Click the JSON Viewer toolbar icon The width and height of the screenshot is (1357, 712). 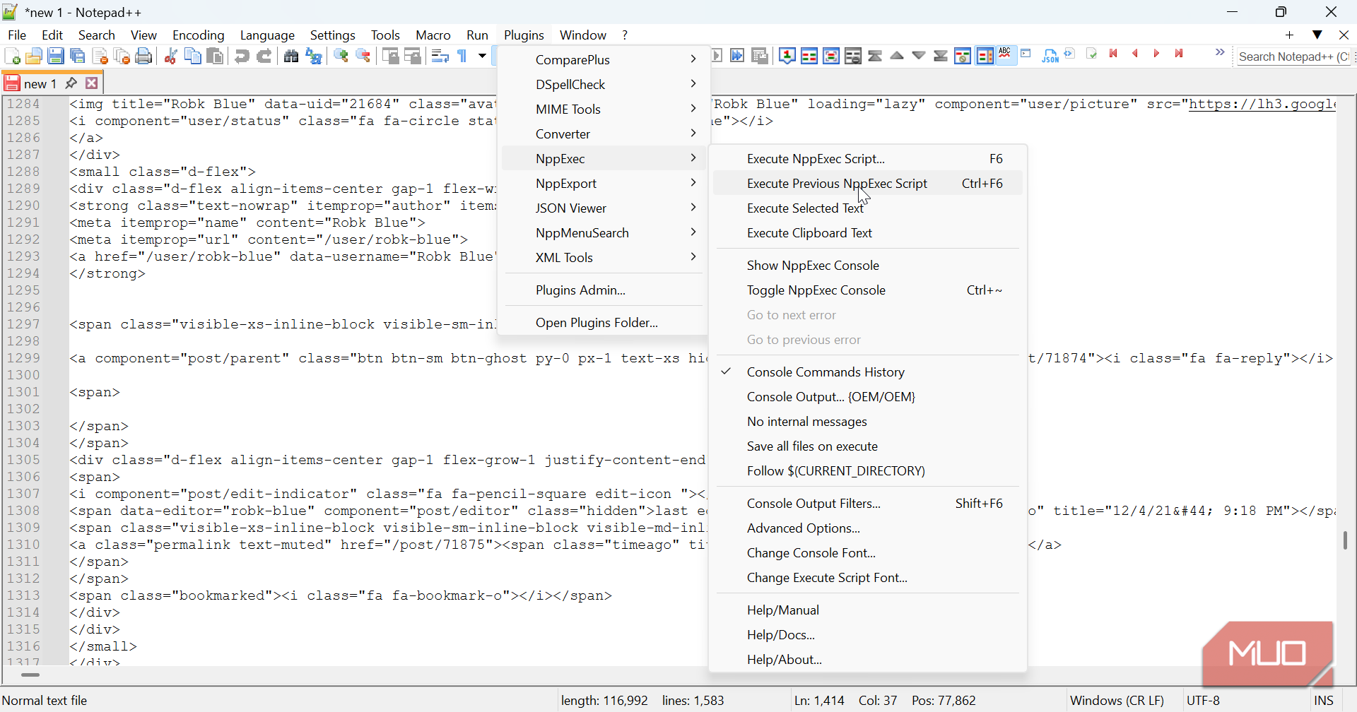coord(1050,56)
